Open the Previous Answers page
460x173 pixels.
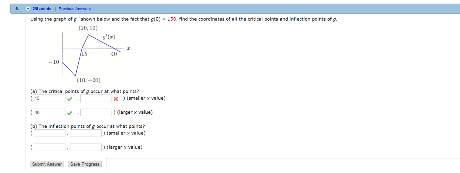pyautogui.click(x=75, y=9)
